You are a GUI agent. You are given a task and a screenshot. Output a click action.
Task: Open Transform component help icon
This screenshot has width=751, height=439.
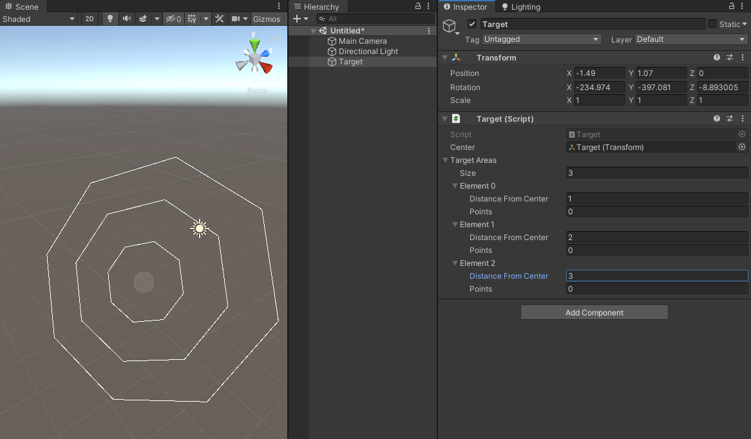(717, 58)
